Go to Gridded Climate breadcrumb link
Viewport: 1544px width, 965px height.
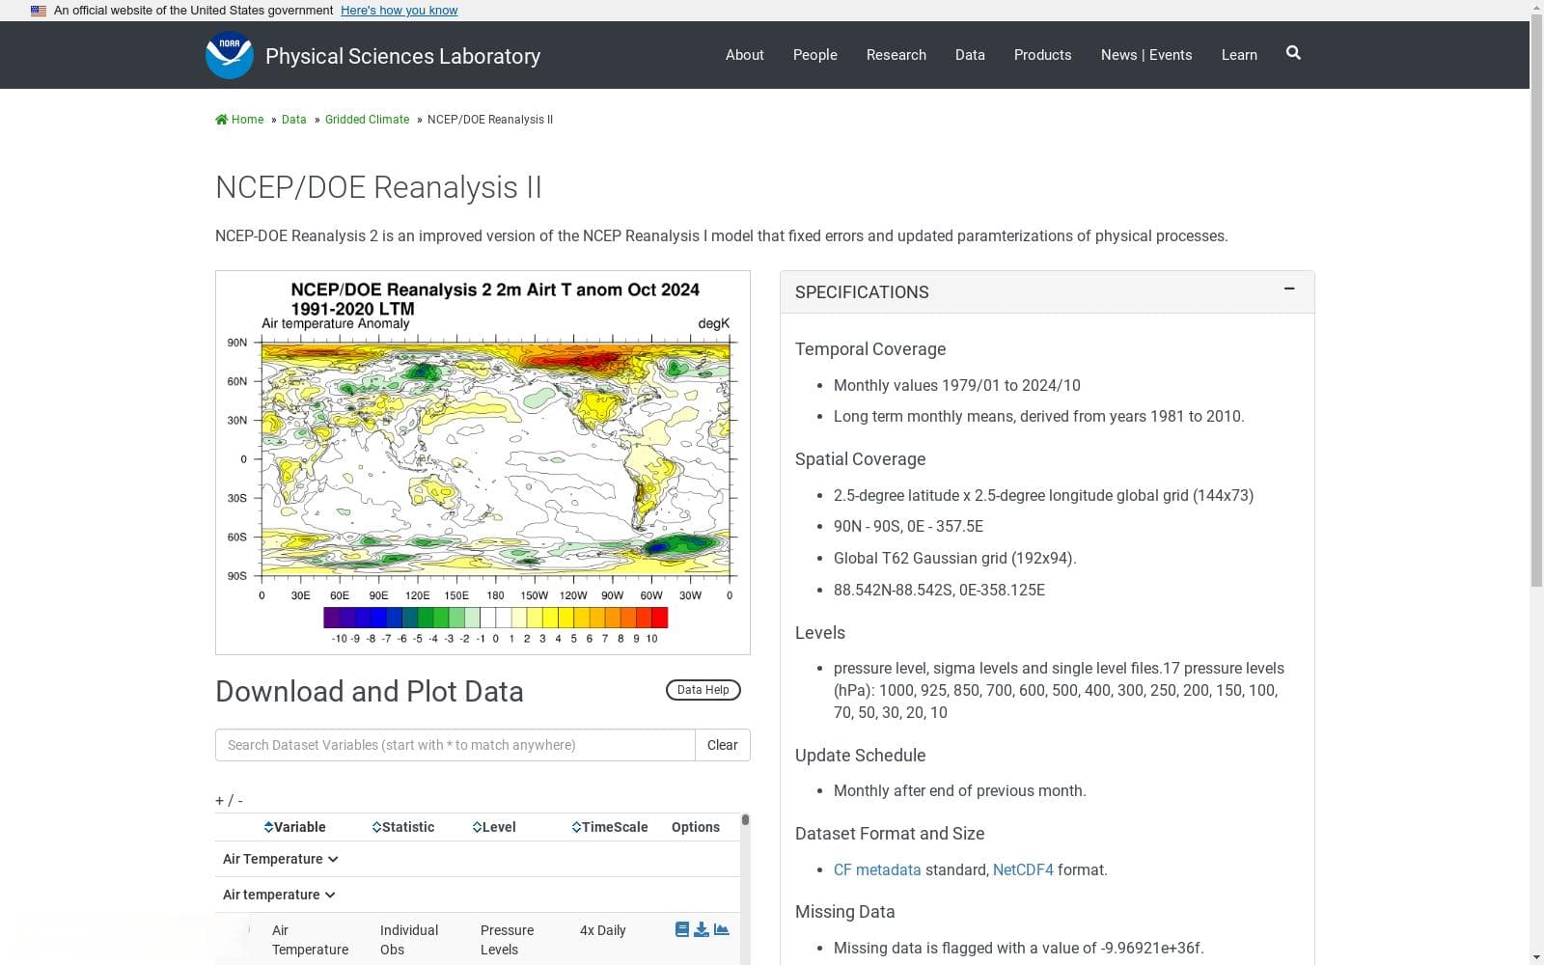pos(367,120)
